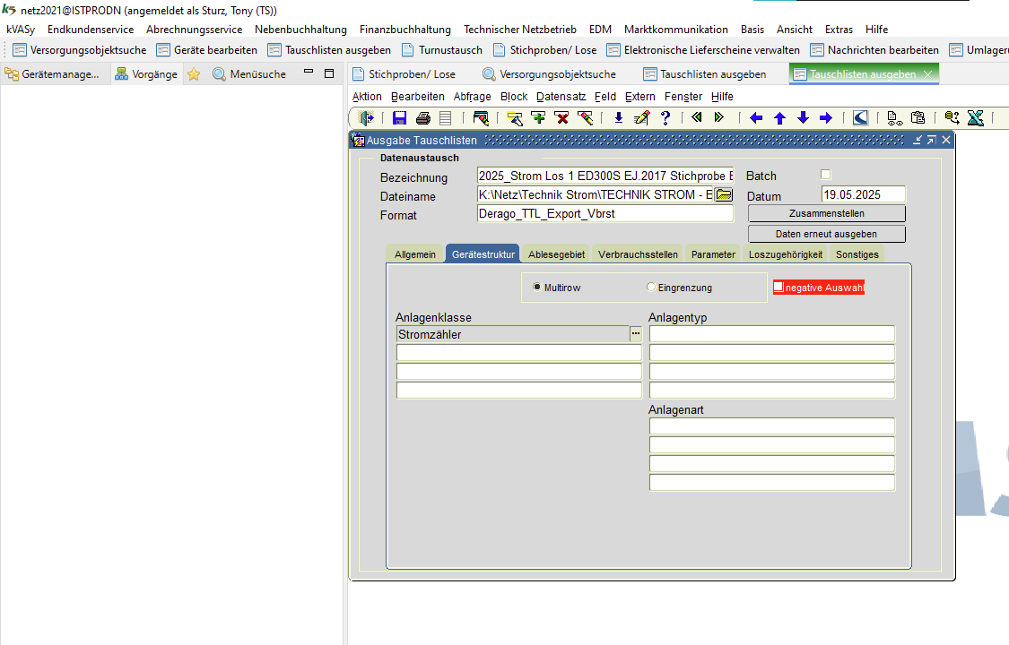This screenshot has width=1009, height=645.
Task: Tick the negative Auswahl checkbox
Action: pos(778,287)
